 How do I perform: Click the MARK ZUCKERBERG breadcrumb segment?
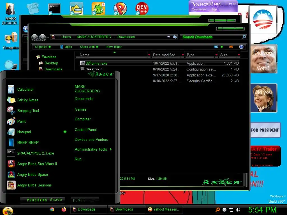pos(94,37)
